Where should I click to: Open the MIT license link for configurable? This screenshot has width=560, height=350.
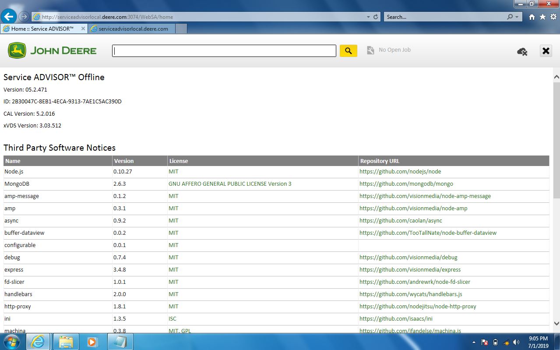[x=173, y=245]
